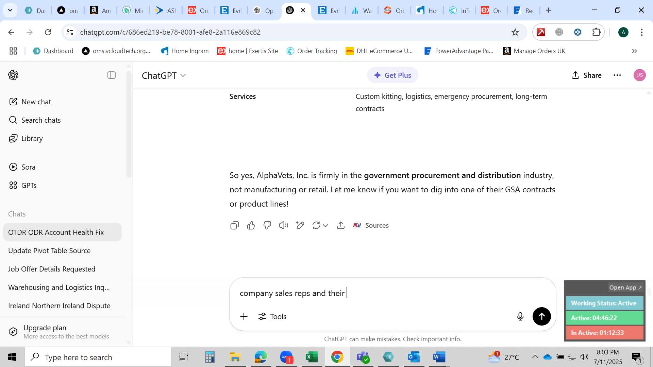Screen dimensions: 653x367
Task: Reload the current page
Action: tap(48, 32)
